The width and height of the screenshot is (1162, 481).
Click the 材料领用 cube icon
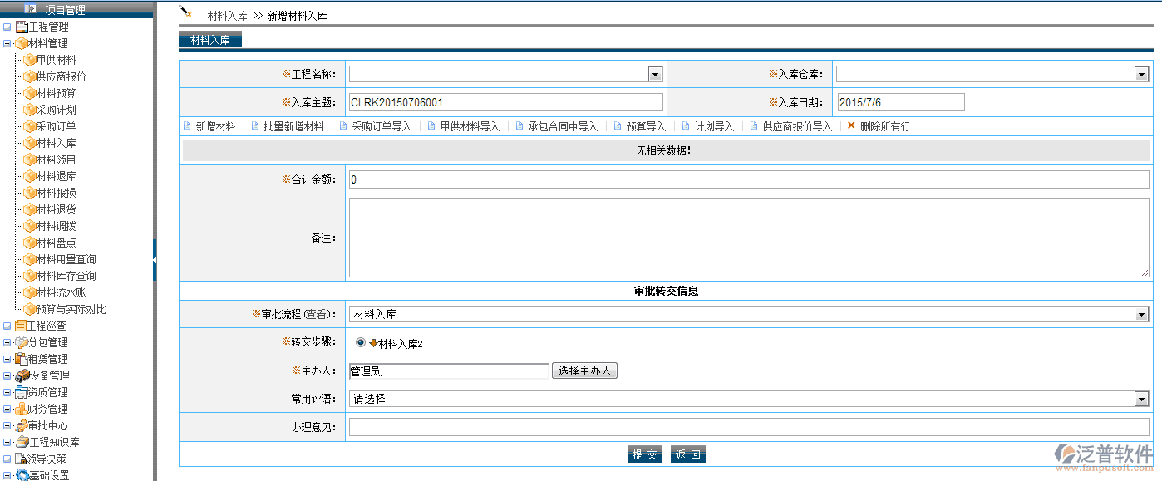(x=29, y=160)
